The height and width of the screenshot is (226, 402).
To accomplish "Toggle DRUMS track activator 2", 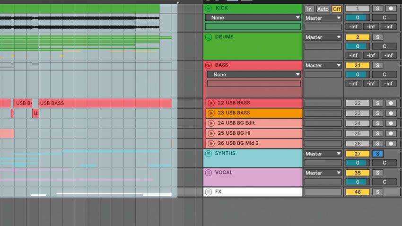I will click(358, 37).
